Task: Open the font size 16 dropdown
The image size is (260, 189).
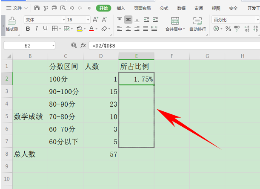Action: (88, 20)
